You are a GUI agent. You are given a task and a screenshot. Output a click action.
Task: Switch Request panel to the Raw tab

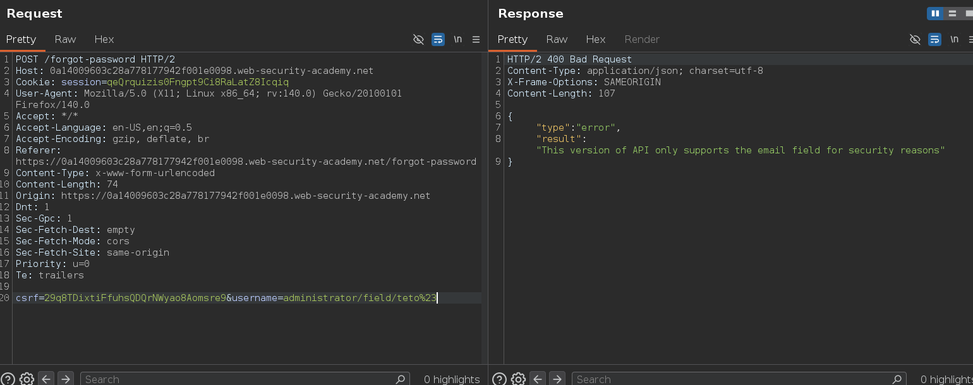[x=65, y=39]
